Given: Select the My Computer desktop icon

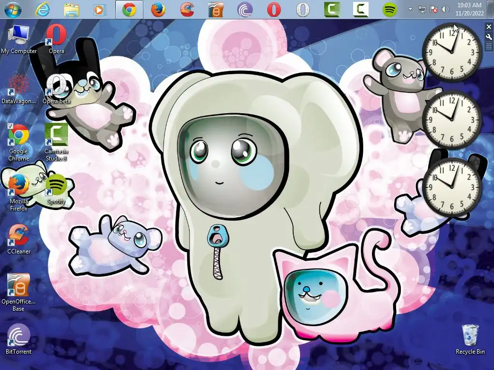Looking at the screenshot, I should pyautogui.click(x=19, y=40).
